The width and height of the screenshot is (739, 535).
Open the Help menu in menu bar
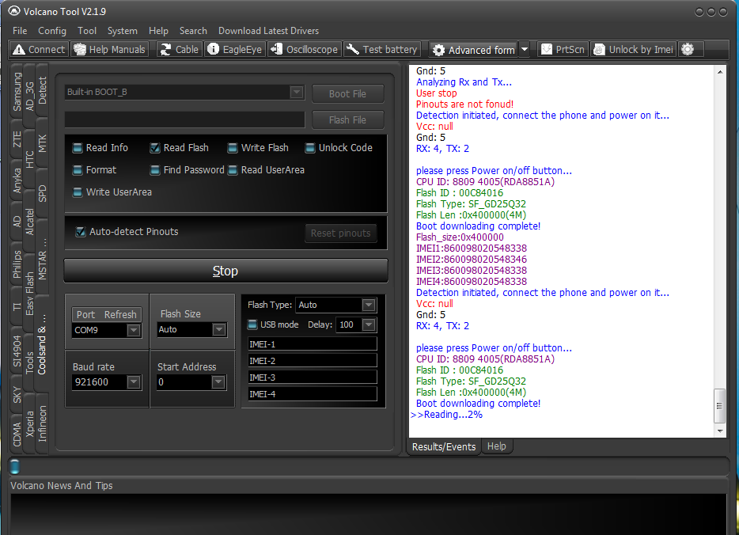158,31
